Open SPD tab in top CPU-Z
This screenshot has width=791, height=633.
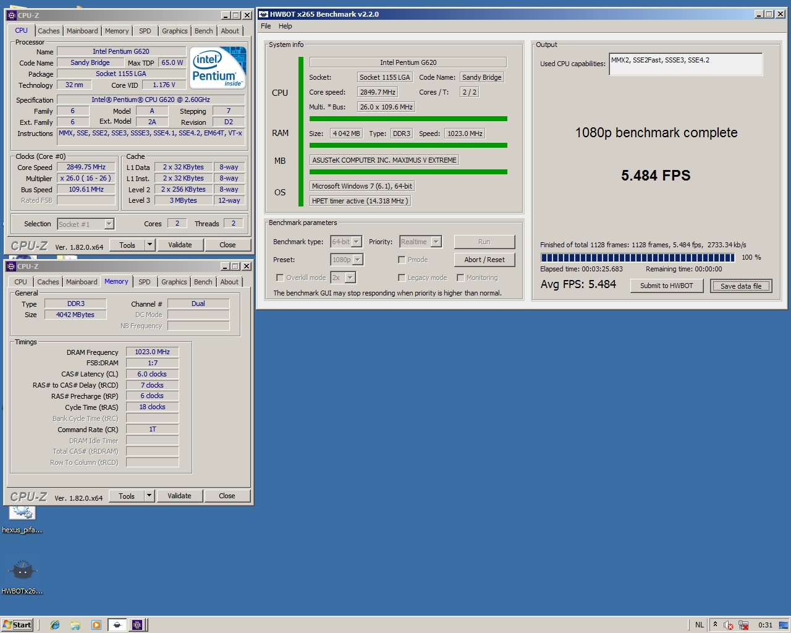145,31
